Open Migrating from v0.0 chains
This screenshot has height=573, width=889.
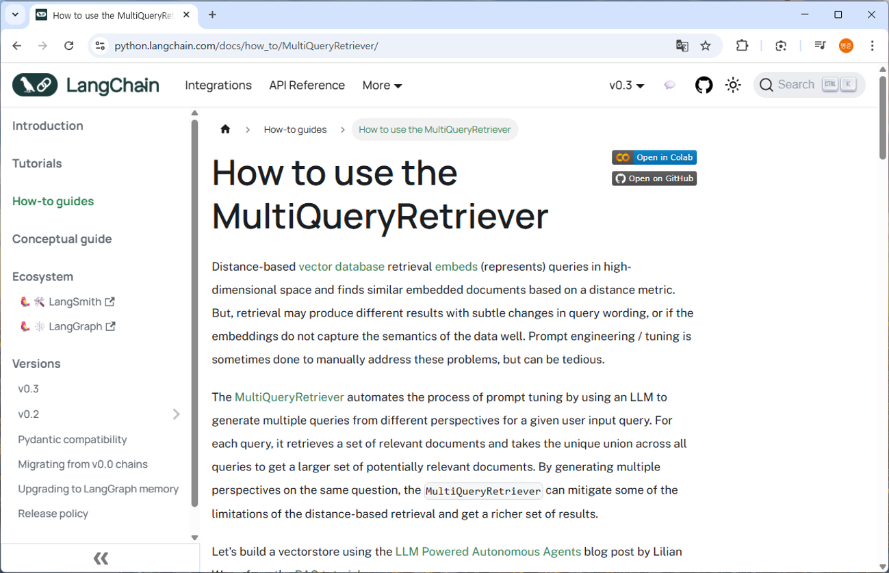pos(83,464)
